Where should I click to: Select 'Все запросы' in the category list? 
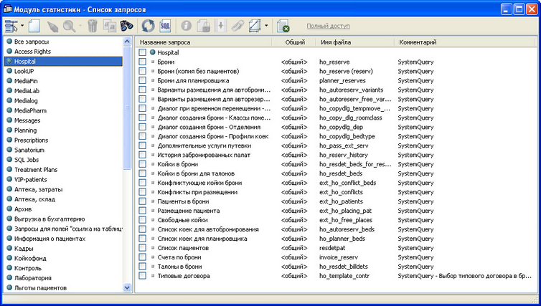pos(32,42)
